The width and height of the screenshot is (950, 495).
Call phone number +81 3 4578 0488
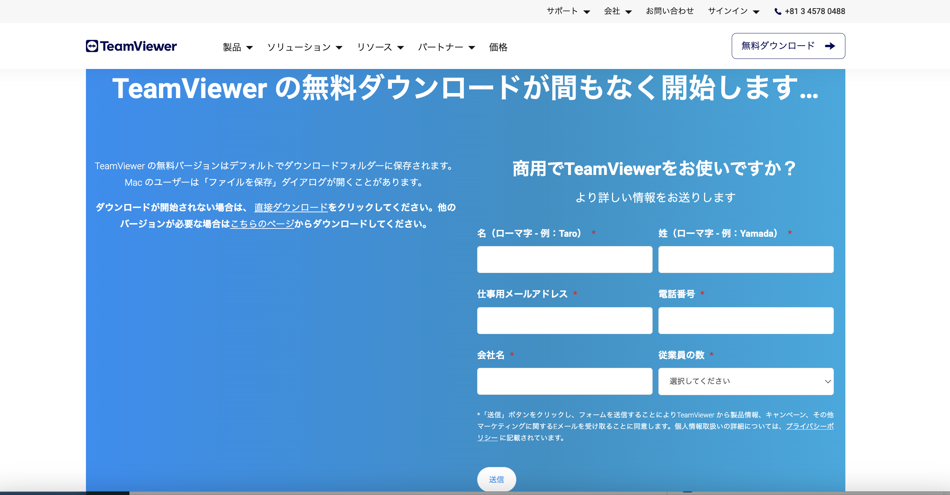click(815, 11)
